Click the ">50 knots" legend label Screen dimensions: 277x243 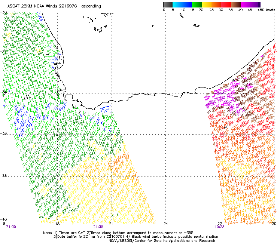[x=266, y=10]
